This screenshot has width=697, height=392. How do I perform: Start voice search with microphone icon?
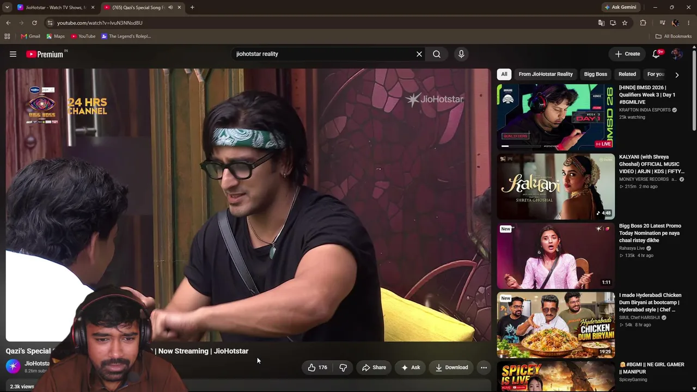pos(461,54)
